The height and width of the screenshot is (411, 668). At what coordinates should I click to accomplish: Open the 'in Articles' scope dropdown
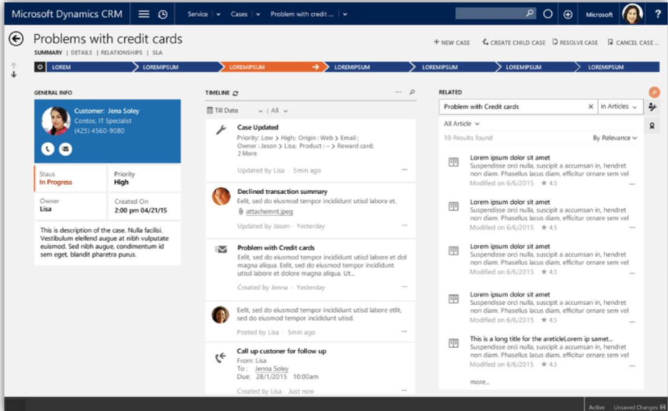coord(618,107)
